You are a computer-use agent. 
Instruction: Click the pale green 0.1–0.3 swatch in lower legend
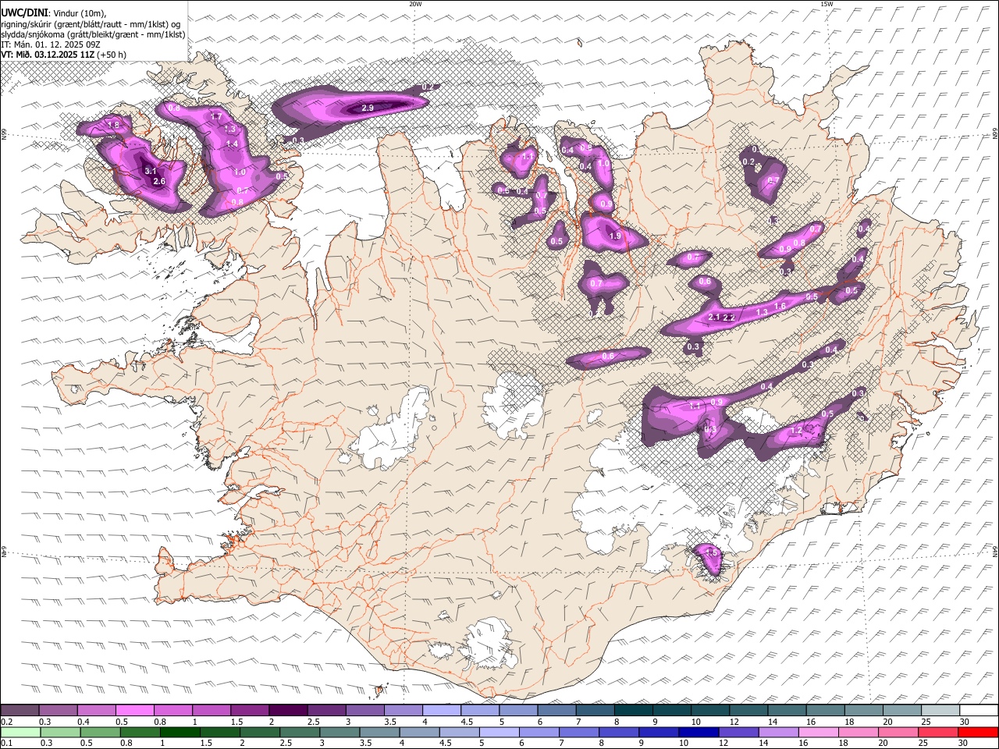coord(21,732)
